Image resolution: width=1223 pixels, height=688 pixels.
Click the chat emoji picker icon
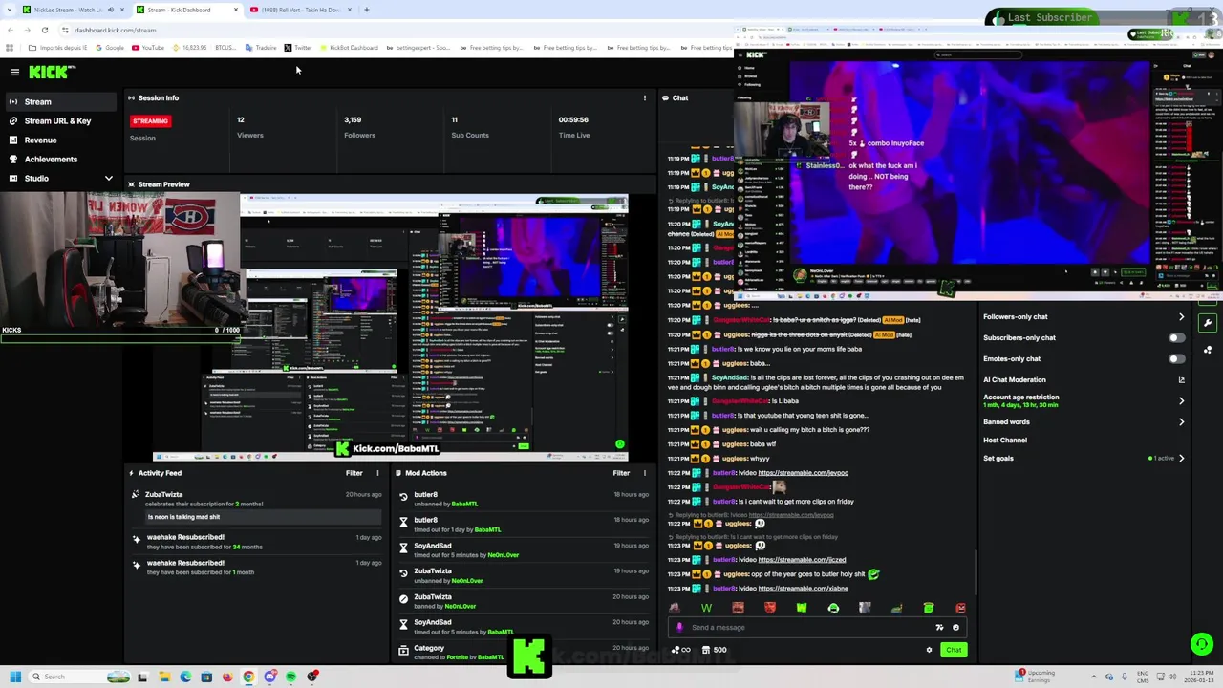955,628
